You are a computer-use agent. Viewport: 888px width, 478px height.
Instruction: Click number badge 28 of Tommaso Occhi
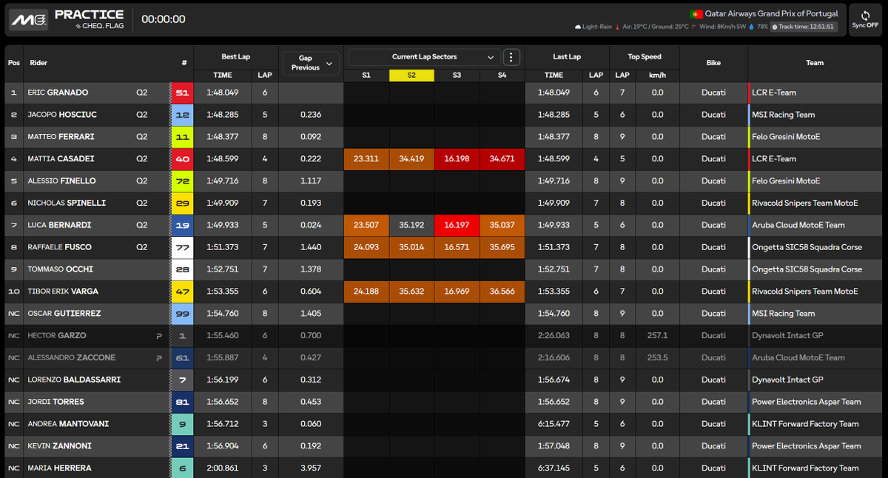[182, 269]
